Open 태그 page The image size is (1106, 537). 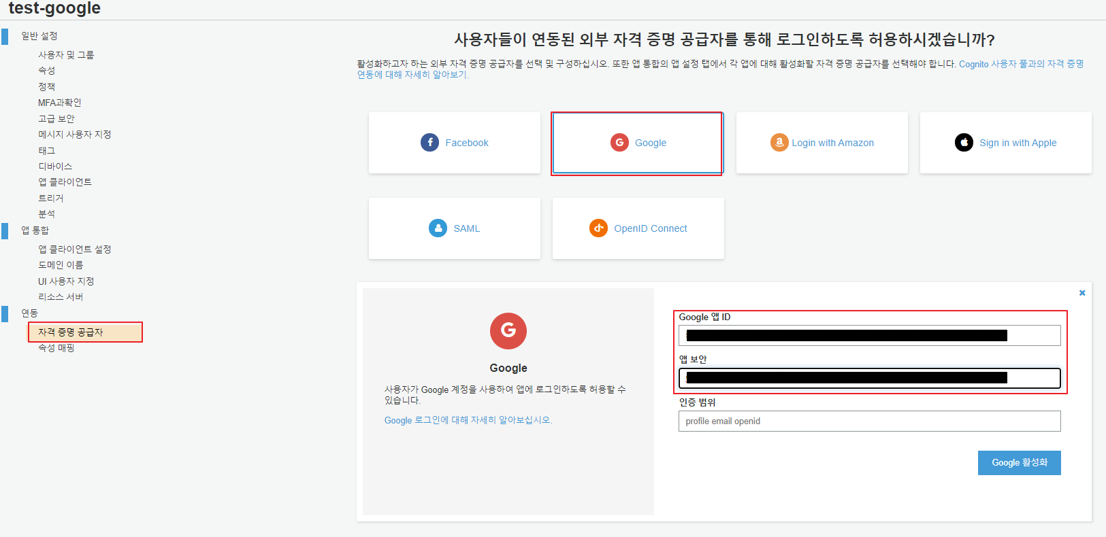tap(47, 151)
